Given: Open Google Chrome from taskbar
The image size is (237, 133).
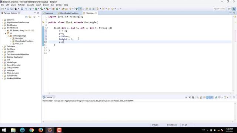Looking at the screenshot, I should coord(31,130).
